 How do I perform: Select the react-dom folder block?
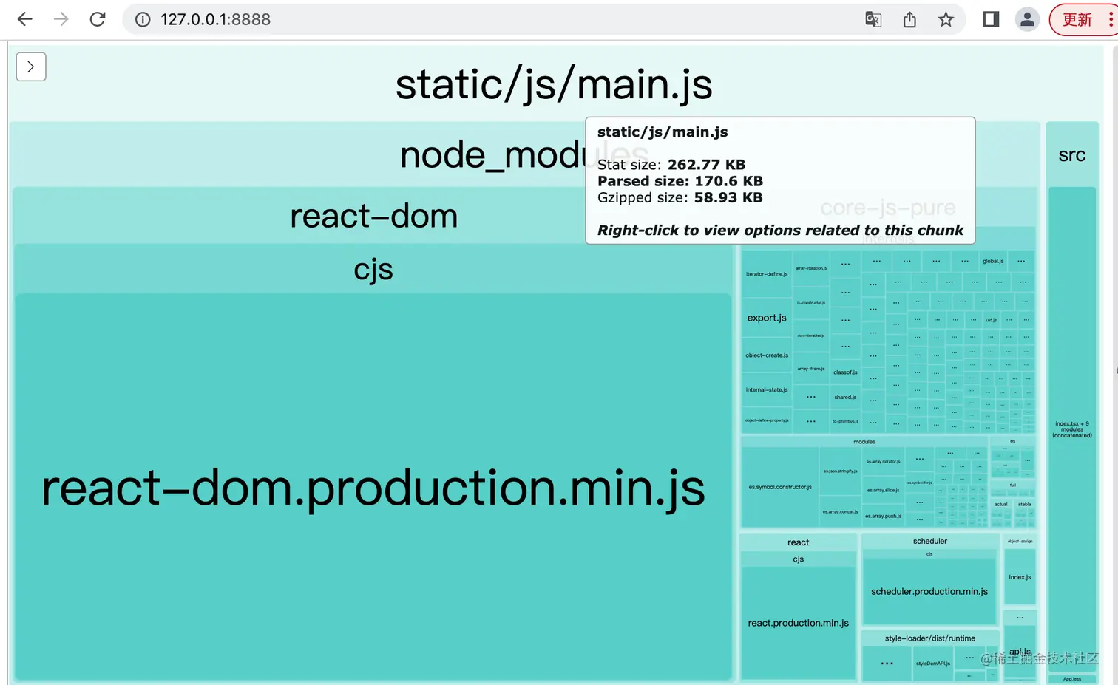[x=373, y=216]
